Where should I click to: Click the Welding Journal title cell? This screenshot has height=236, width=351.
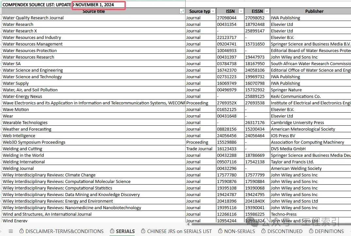(93, 168)
